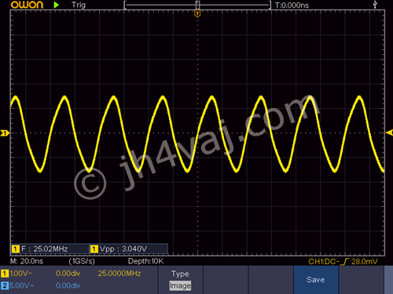393x294 pixels.
Task: Open the Type menu item
Action: click(180, 274)
